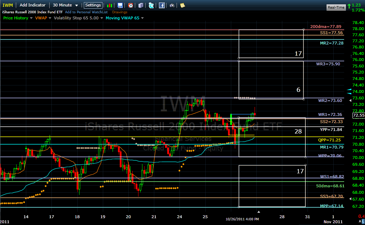Screen dimensions: 365x225
Task: Click the 10/26/2011 4:00 PM time label
Action: pos(242,219)
